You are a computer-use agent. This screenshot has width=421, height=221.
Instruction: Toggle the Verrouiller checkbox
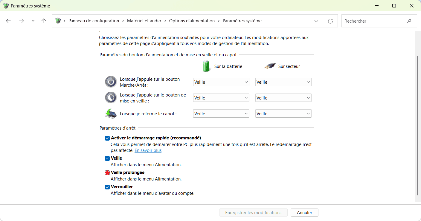coord(107,187)
